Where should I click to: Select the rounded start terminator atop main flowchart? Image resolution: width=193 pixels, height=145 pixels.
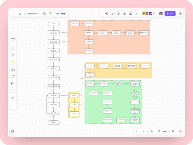(53, 24)
